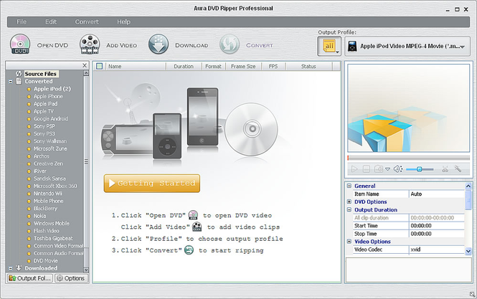The image size is (477, 299).
Task: Mute audio with the speaker icon
Action: (397, 169)
